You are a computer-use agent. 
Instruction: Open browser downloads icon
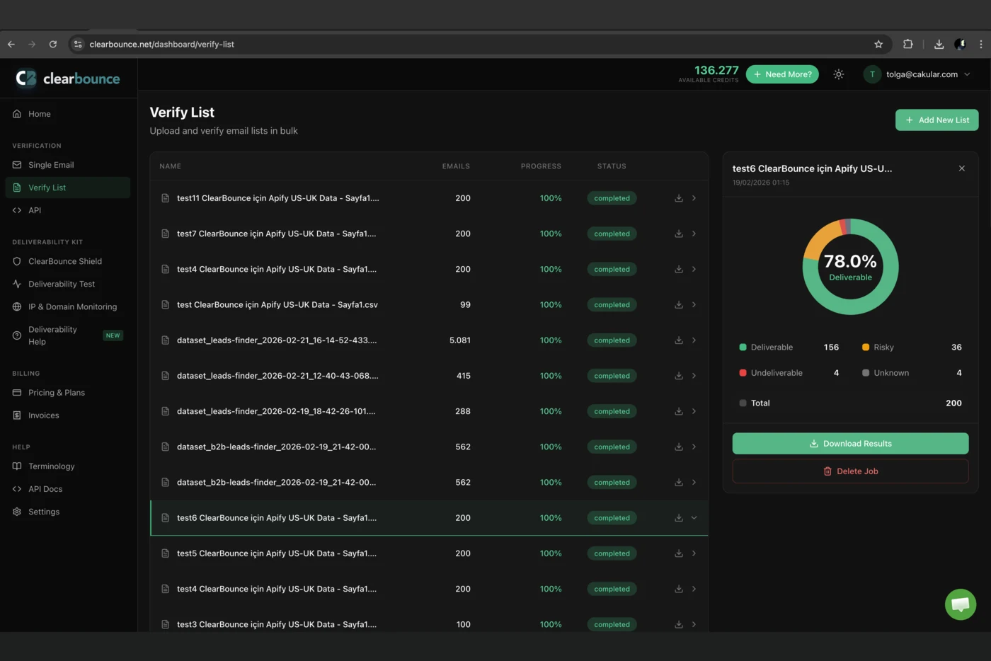[x=939, y=44]
